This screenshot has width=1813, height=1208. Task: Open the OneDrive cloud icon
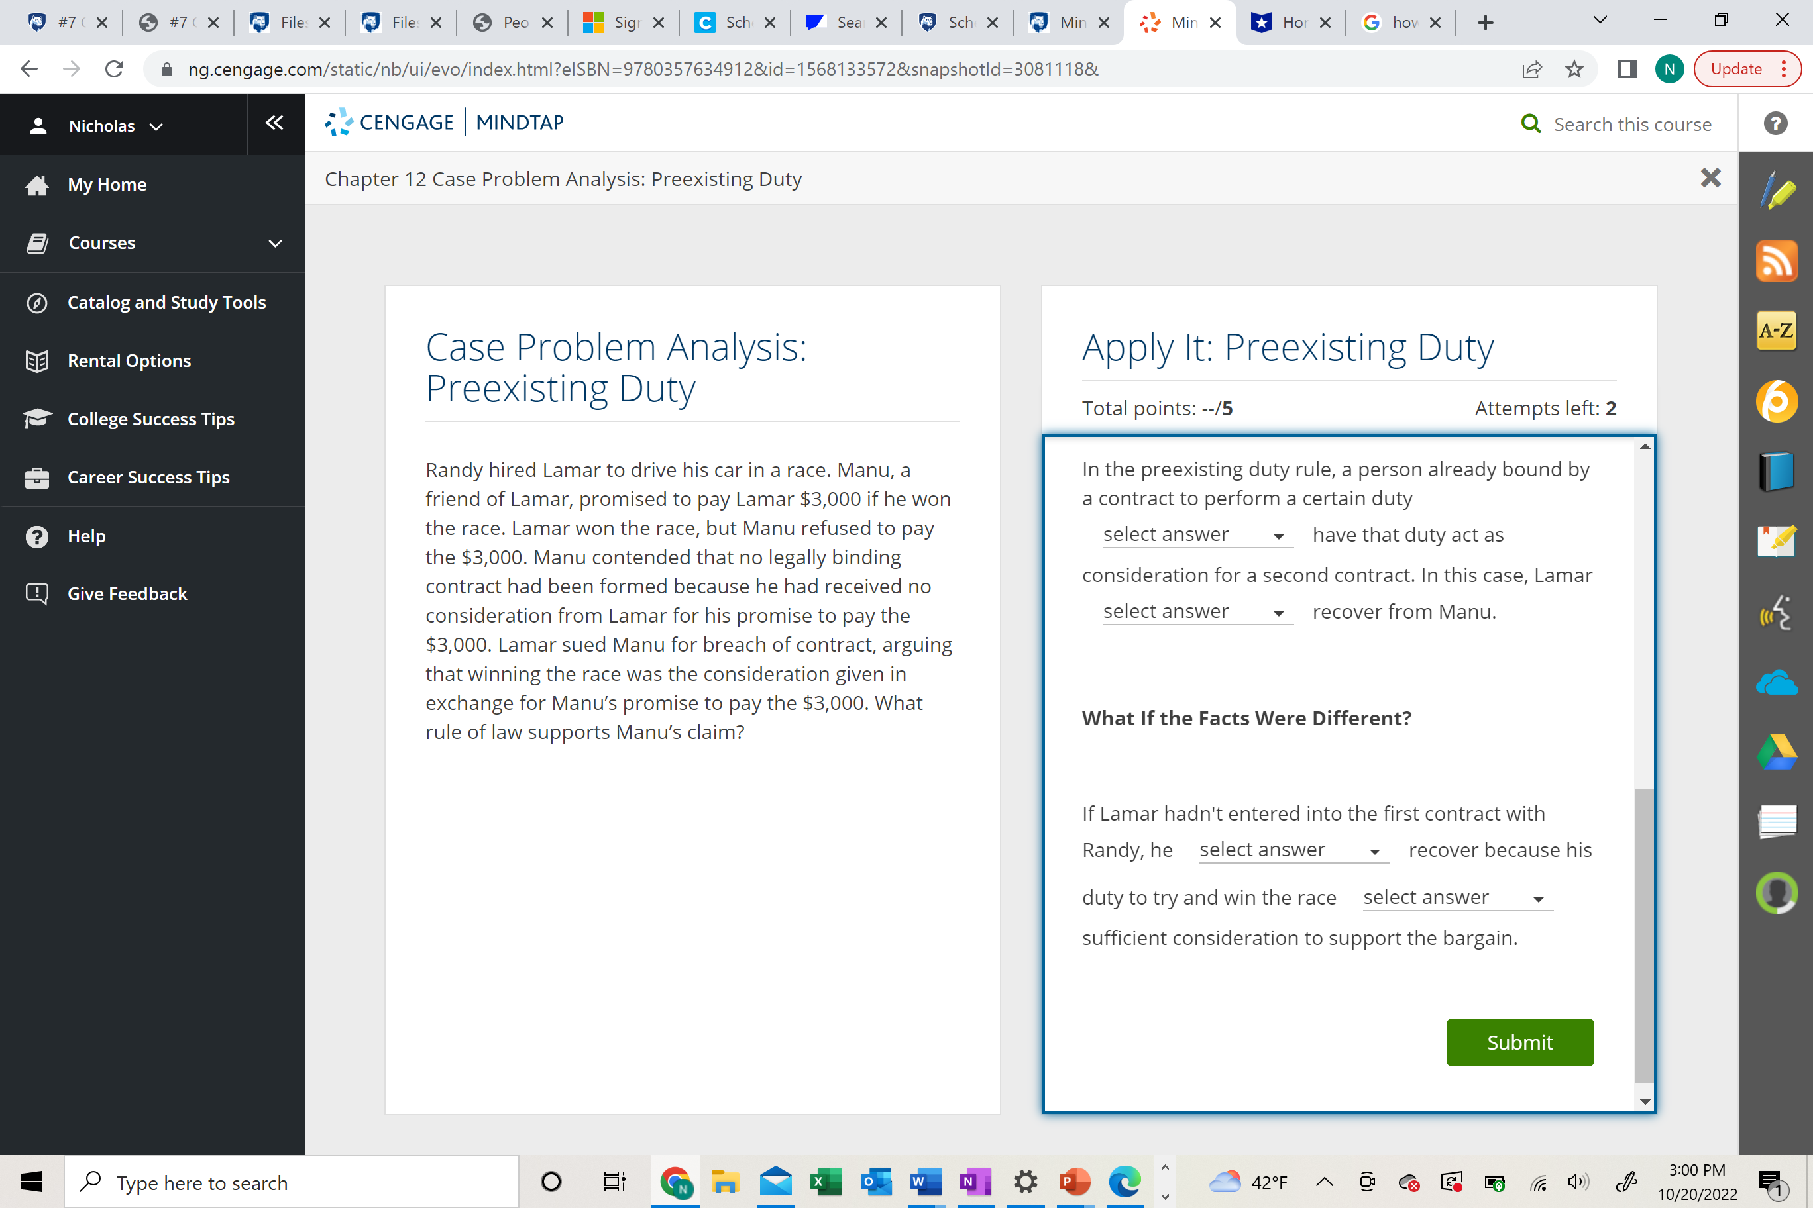1776,683
